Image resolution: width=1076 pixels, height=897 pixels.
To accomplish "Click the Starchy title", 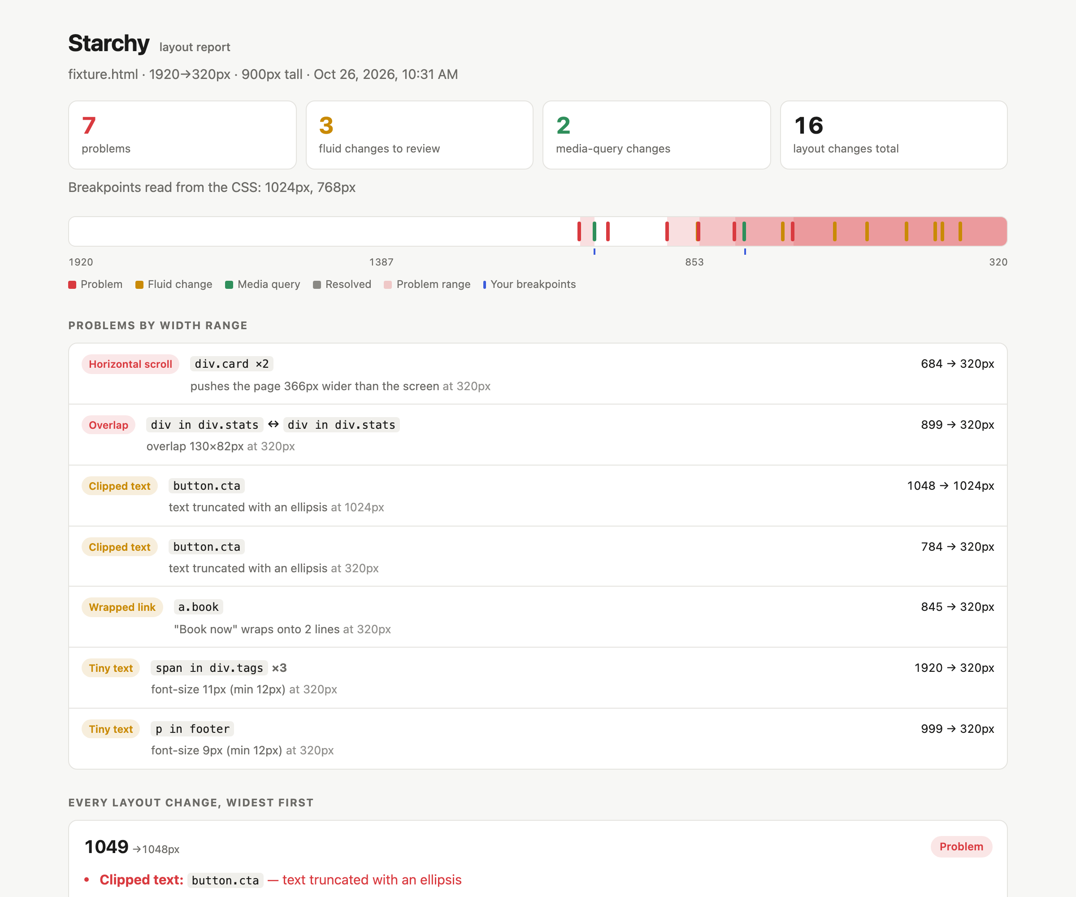I will point(108,44).
